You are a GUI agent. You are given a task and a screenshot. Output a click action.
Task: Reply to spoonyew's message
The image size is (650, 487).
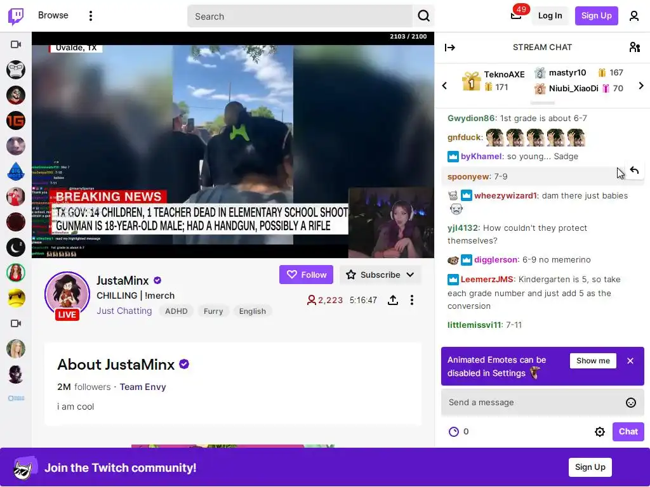pyautogui.click(x=634, y=170)
